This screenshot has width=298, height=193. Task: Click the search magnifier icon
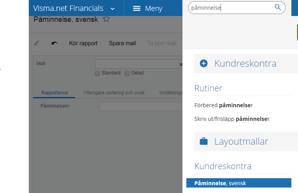278,7
